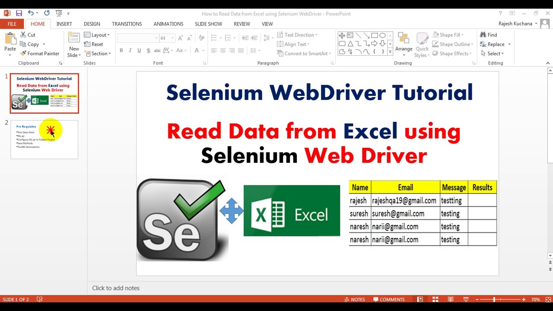Open the Select dropdown in Editing
Viewport: 553px width, 311px height.
pyautogui.click(x=492, y=54)
